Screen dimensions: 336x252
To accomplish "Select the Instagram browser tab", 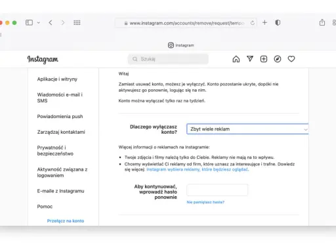I will click(181, 45).
